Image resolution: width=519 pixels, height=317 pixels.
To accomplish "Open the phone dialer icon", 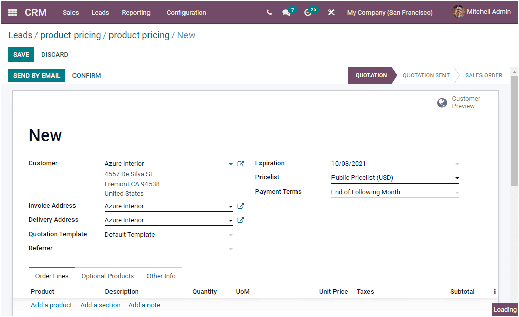I will tap(269, 12).
